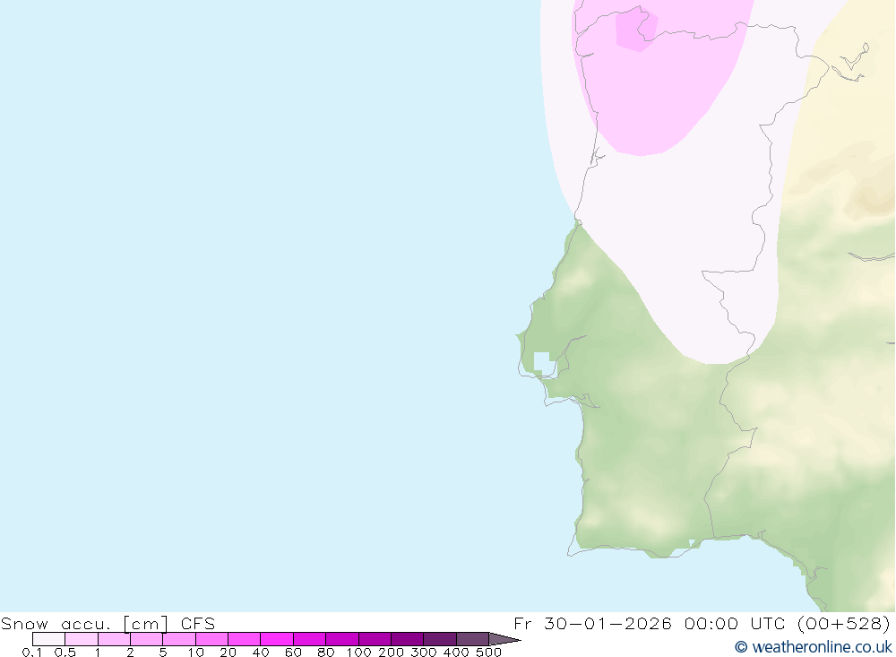The height and width of the screenshot is (657, 896).
Task: Click the 400–500 cm legend swatch
Action: (472, 639)
